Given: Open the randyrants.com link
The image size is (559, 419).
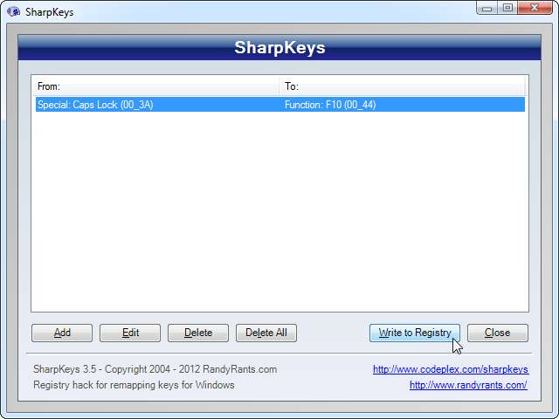Looking at the screenshot, I should coord(468,385).
